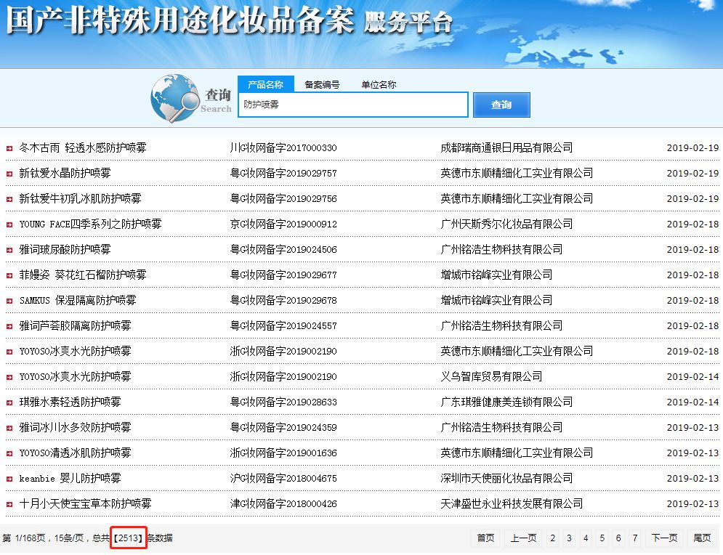Click the globe magnifier search icon

click(175, 98)
